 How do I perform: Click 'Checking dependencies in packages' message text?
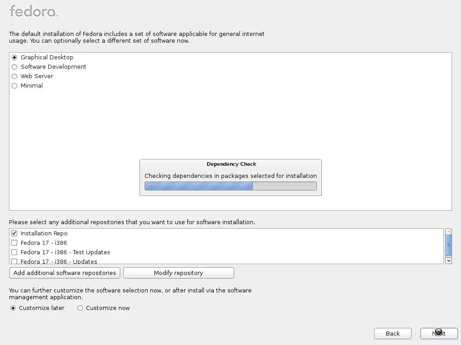[230, 176]
